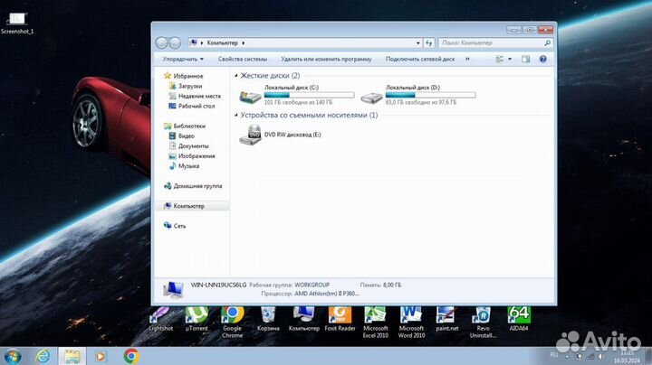This screenshot has width=652, height=365.
Task: Open the AIDA64 desktop shortcut
Action: (x=519, y=319)
